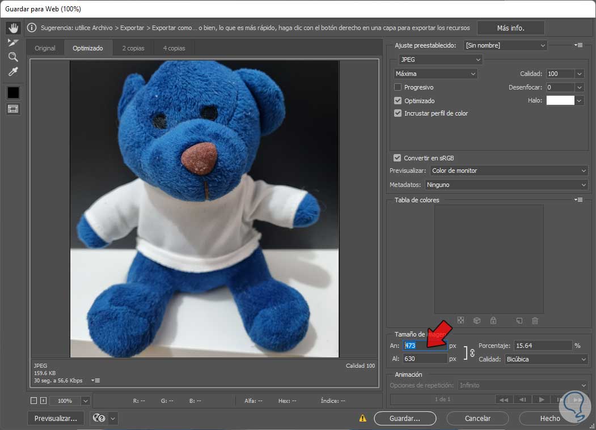The height and width of the screenshot is (430, 596).
Task: Click the Guardar... button
Action: pos(405,418)
